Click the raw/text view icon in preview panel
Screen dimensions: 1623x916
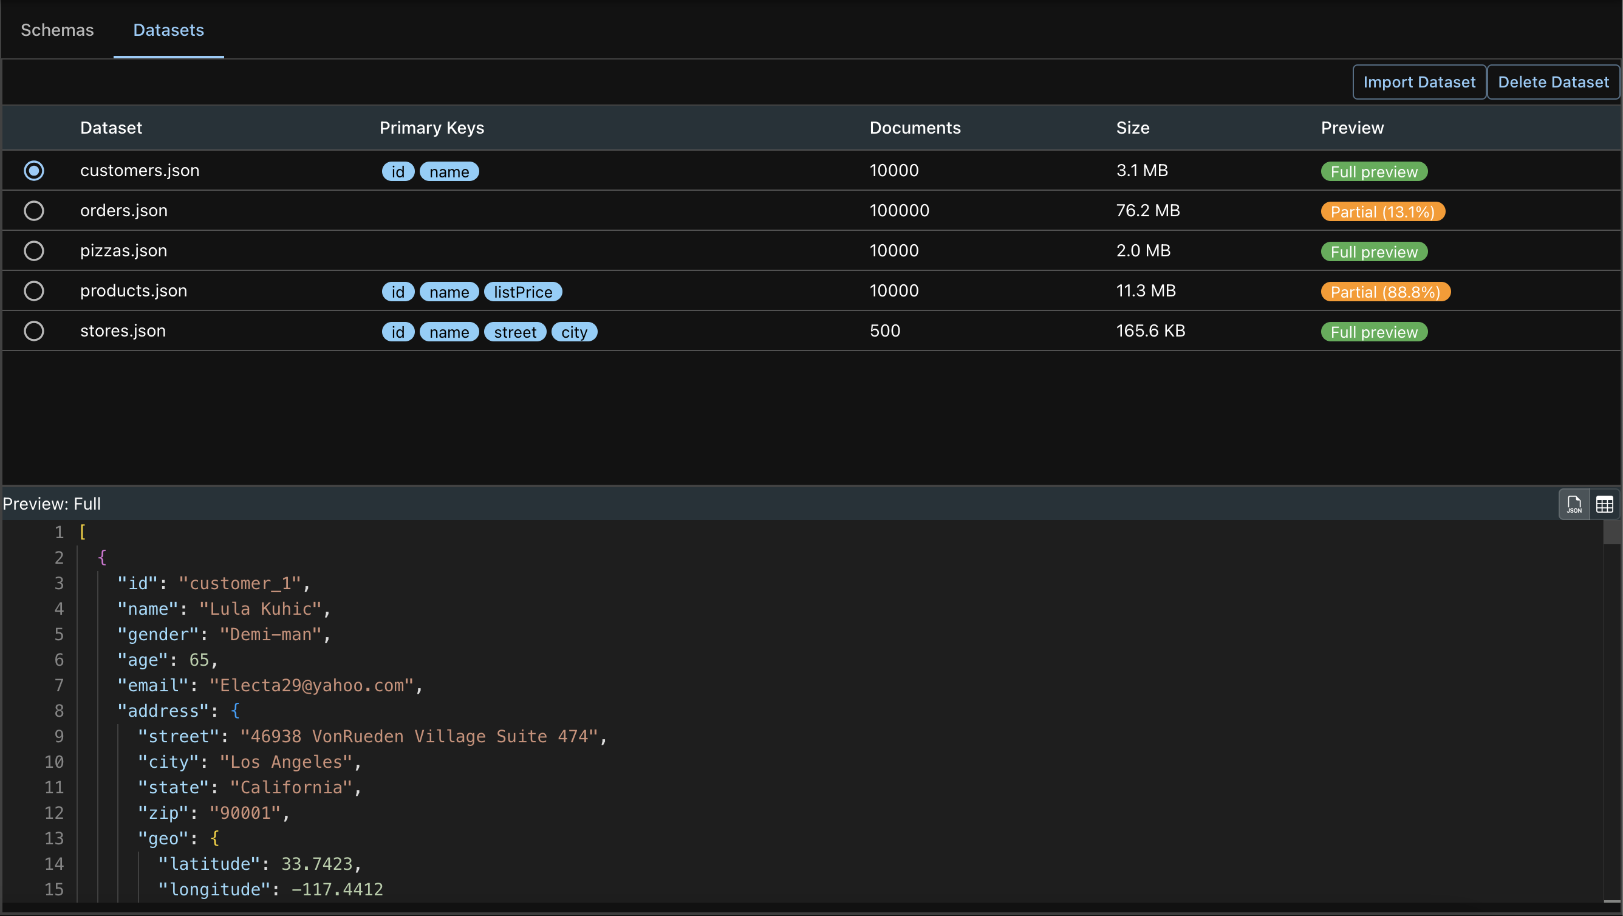pos(1573,502)
